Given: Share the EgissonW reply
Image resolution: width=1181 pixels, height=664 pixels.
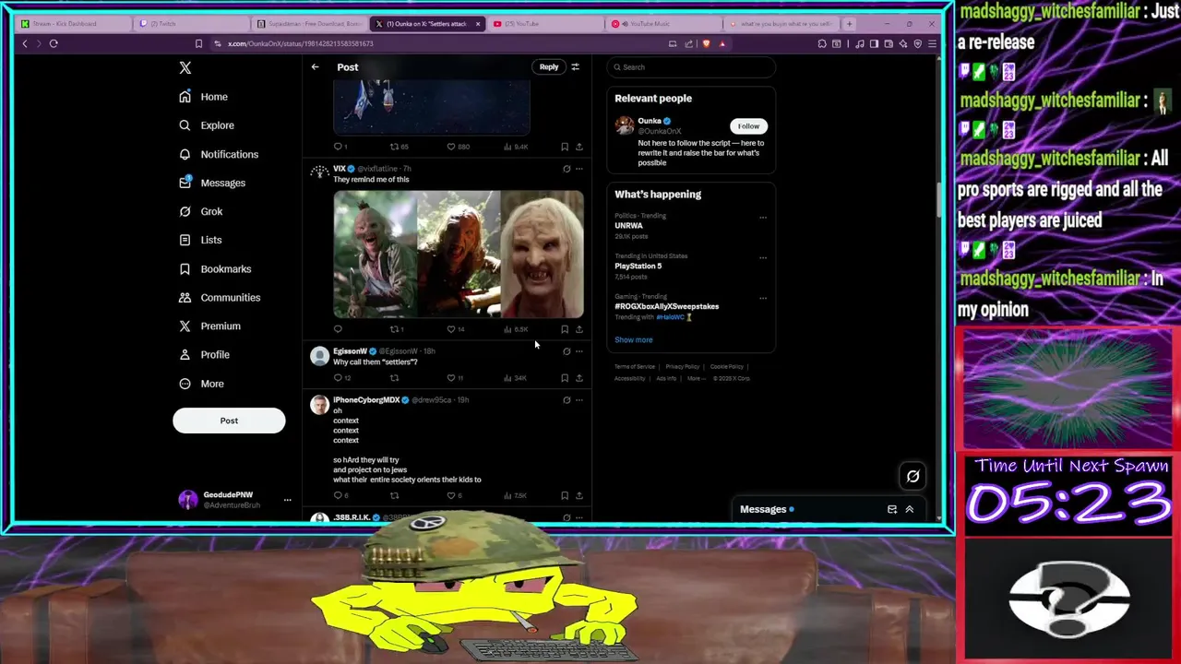Looking at the screenshot, I should point(579,378).
